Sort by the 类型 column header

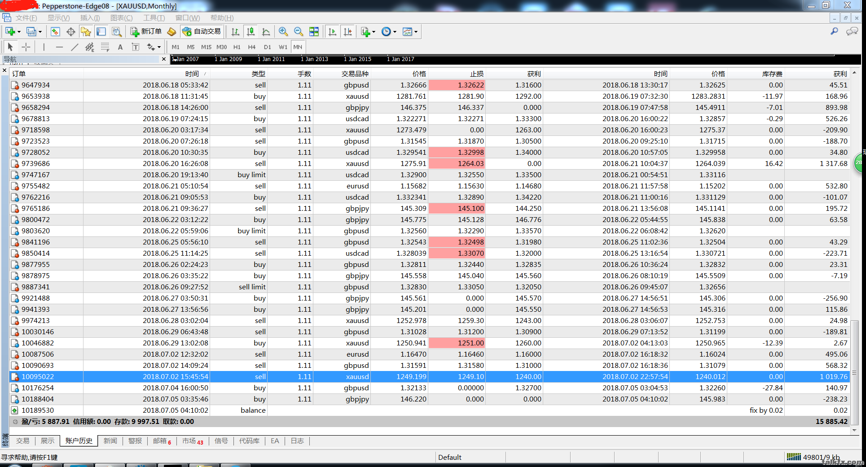[239, 74]
